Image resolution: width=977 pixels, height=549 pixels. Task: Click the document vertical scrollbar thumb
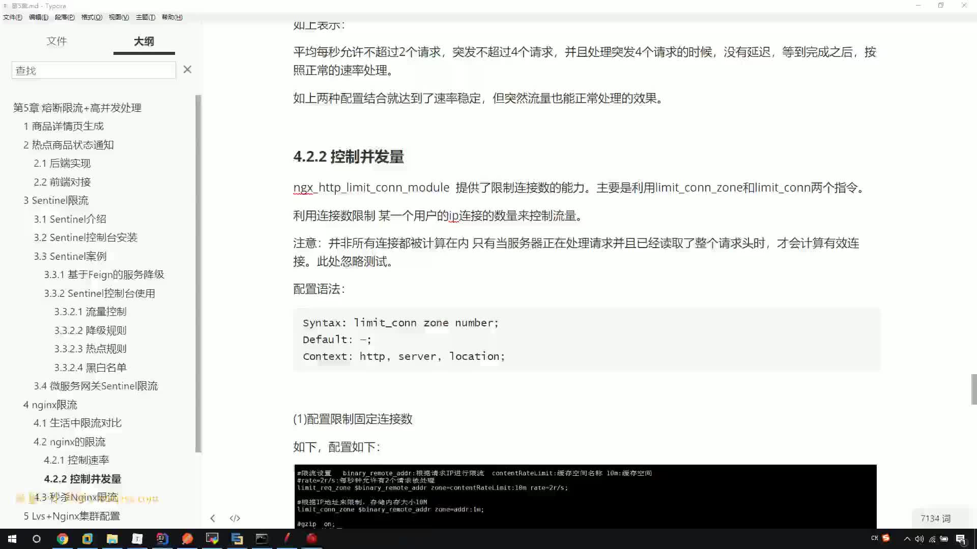click(974, 389)
